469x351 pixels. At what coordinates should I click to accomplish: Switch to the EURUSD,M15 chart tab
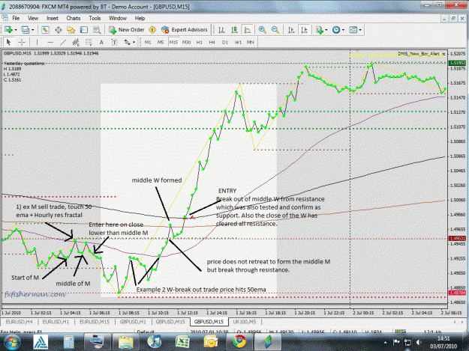[x=95, y=322]
